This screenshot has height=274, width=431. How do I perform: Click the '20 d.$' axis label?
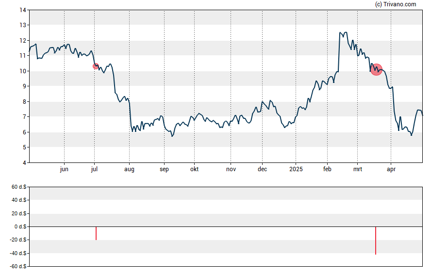point(19,213)
